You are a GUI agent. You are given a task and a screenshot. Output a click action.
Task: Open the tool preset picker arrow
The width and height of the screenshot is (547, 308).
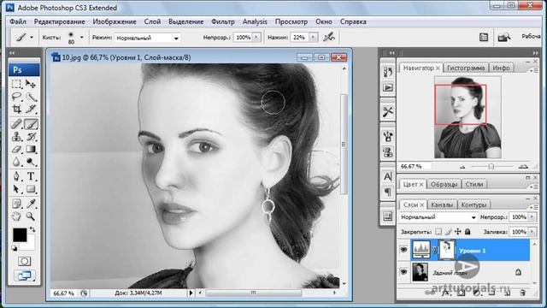point(32,38)
